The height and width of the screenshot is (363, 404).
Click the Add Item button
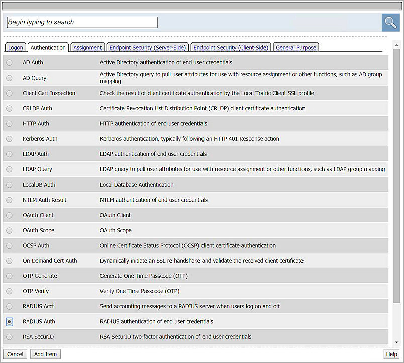coord(45,354)
